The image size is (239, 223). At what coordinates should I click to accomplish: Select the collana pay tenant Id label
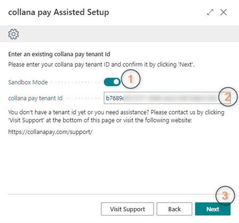[x=35, y=98]
